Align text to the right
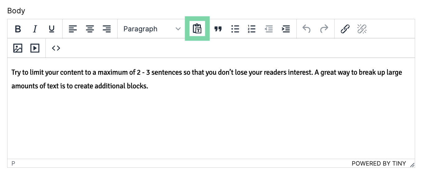The image size is (421, 173). click(x=107, y=29)
